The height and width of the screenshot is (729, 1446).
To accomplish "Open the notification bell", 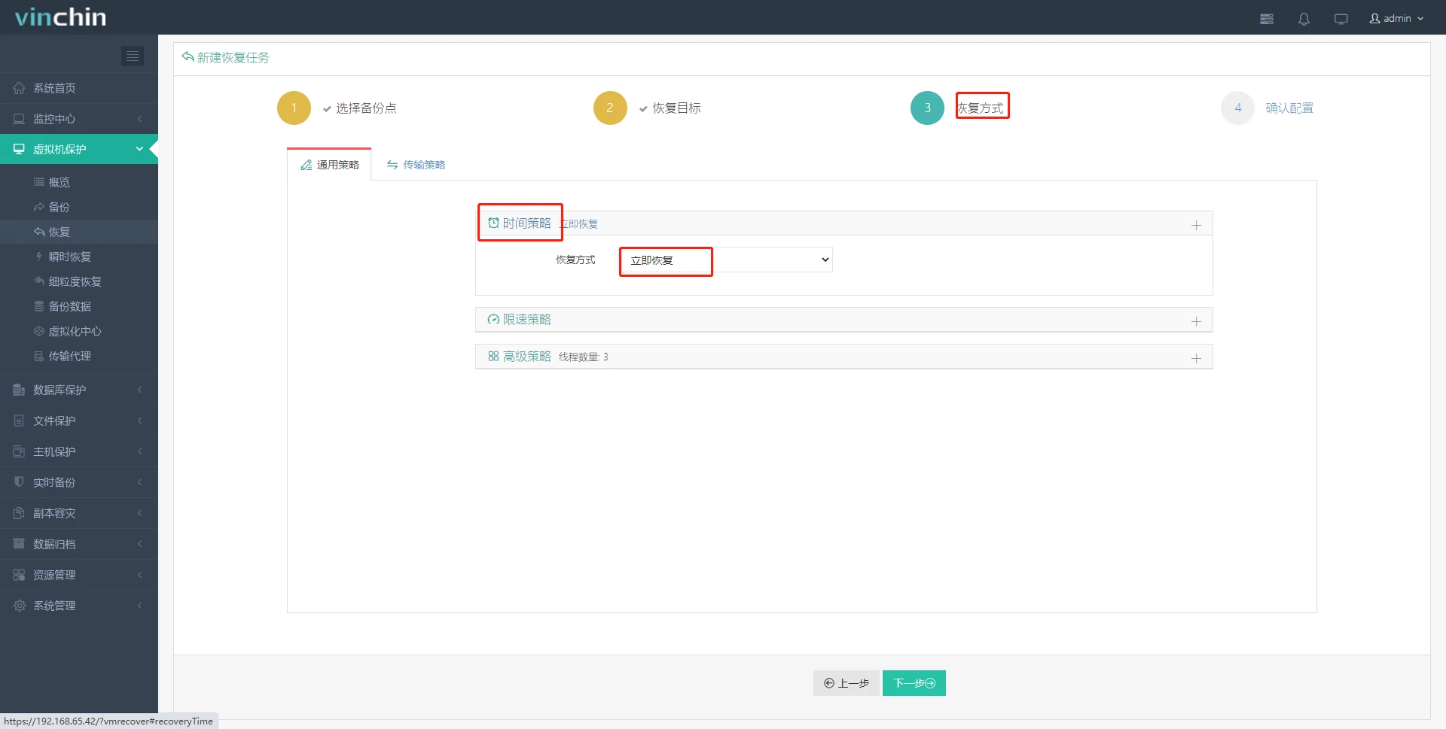I will (1304, 19).
